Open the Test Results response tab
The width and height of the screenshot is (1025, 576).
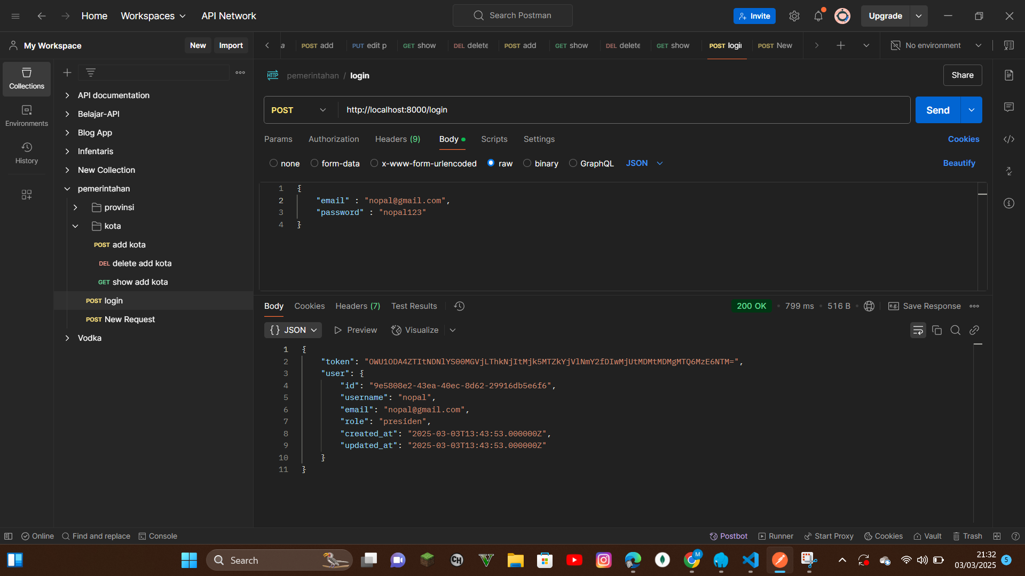[414, 306]
